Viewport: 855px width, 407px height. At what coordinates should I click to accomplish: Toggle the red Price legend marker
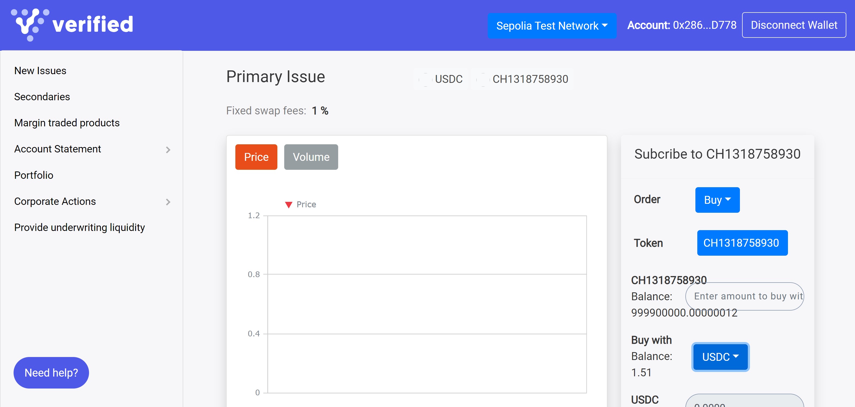(289, 205)
